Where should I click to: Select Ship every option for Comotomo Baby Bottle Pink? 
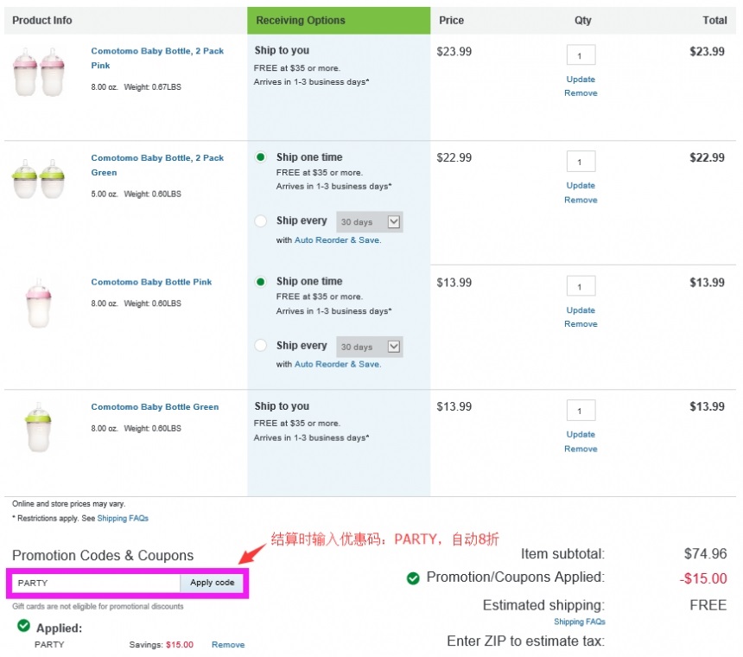click(260, 345)
